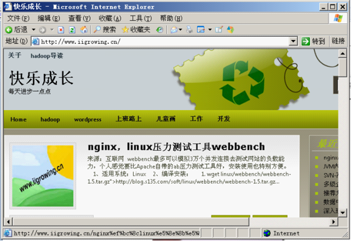Image resolution: width=351 pixels, height=241 pixels.
Task: Open the Search (搜索) toolbar button
Action: (105, 30)
